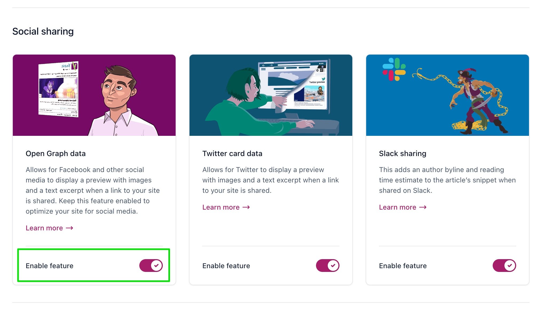Click the checkmark inside the Slack toggle
This screenshot has width=553, height=310.
(x=510, y=265)
